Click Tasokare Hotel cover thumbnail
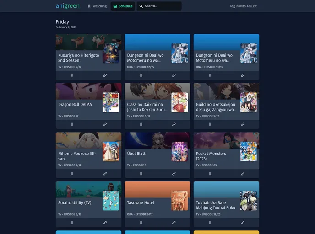 pyautogui.click(x=179, y=201)
